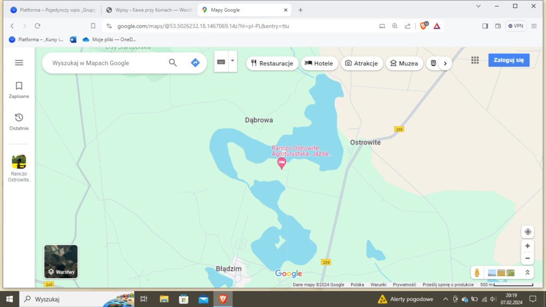Screen dimensions: 546x307
Task: Open Recent places (Ostatnie)
Action: [x=19, y=122]
